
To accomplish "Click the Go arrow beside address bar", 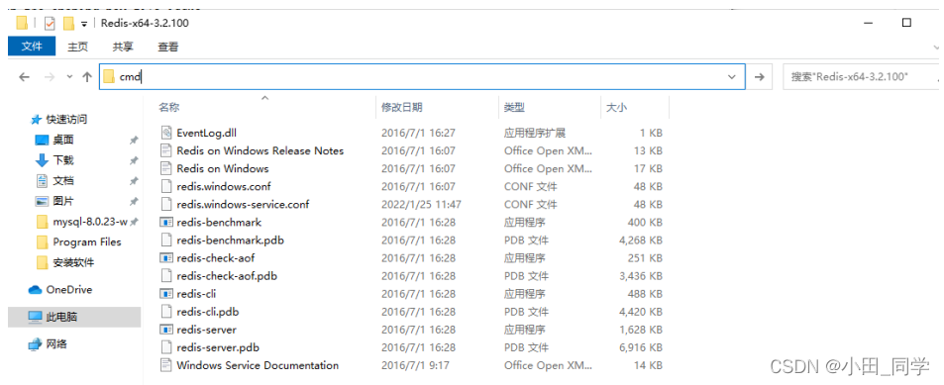I will (x=760, y=77).
